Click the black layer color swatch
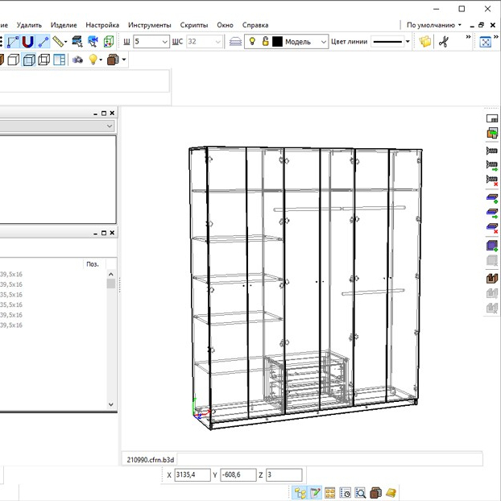This screenshot has height=501, width=501. [277, 42]
